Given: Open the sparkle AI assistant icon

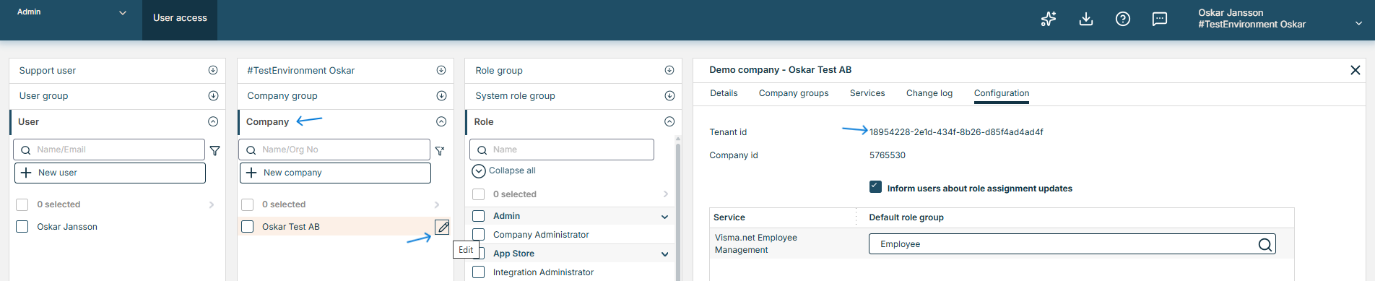Looking at the screenshot, I should (1049, 20).
